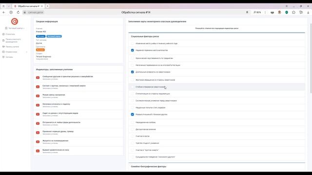The width and height of the screenshot is (312, 175).
Task: Click the orange urgency badge
Action: pyautogui.click(x=40, y=50)
